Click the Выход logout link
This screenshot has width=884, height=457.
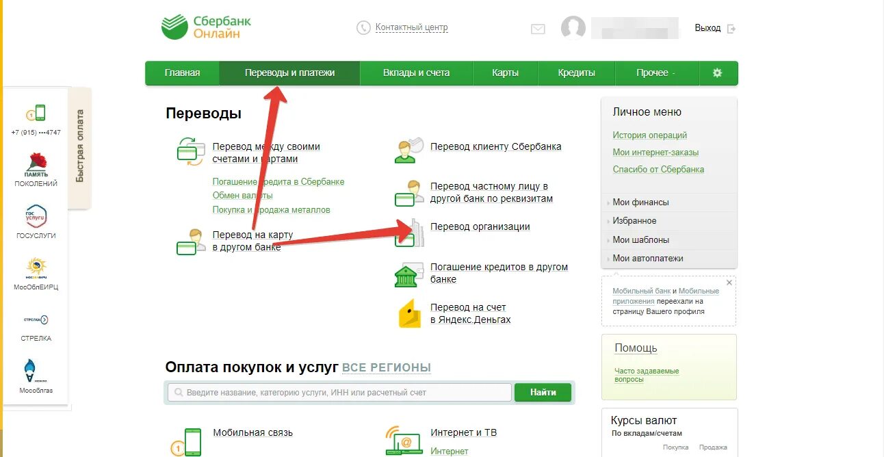pos(707,28)
